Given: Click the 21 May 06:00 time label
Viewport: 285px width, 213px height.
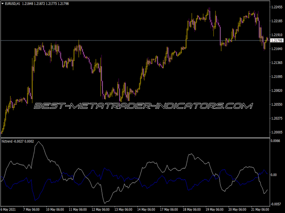Looking at the screenshot, I should click(x=260, y=209).
